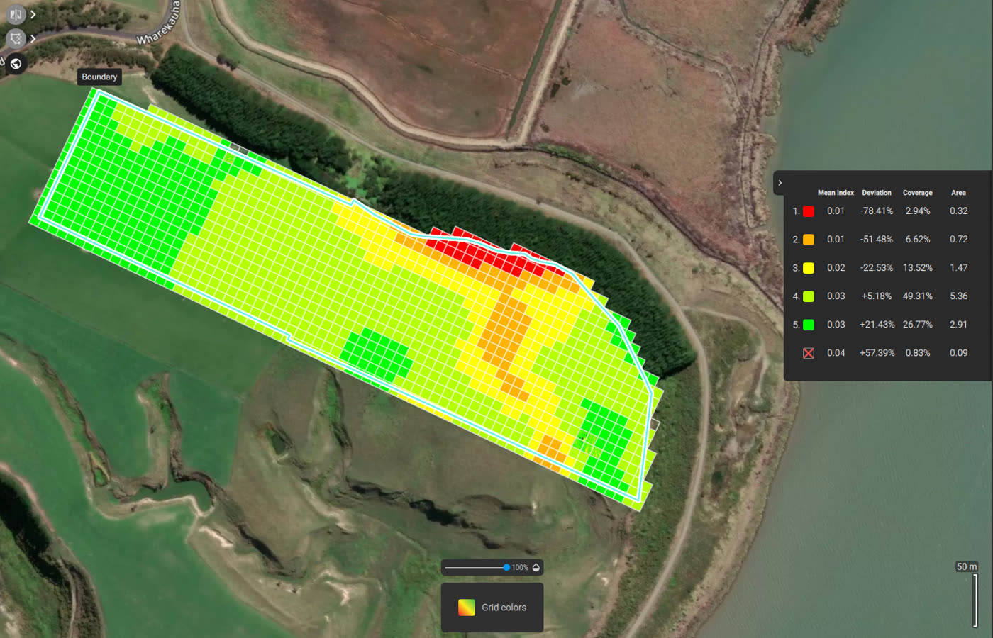The width and height of the screenshot is (993, 638).
Task: Click deviation value +57.39%
Action: coord(877,353)
